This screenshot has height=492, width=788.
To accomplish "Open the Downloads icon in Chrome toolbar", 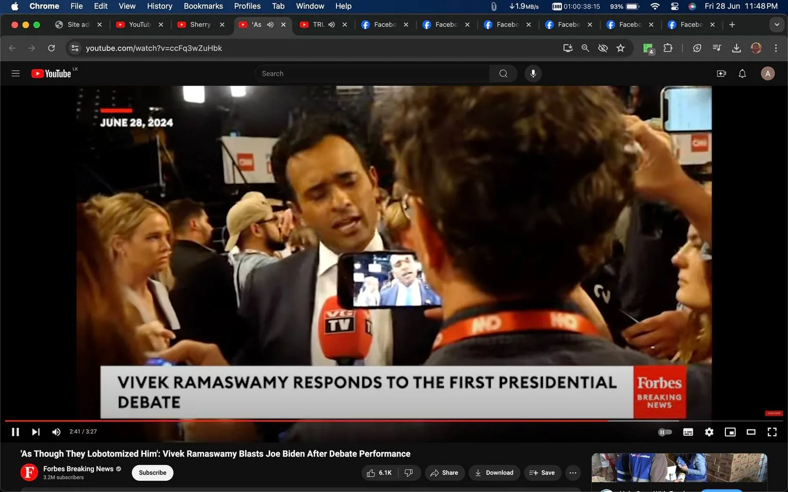I will (x=737, y=48).
